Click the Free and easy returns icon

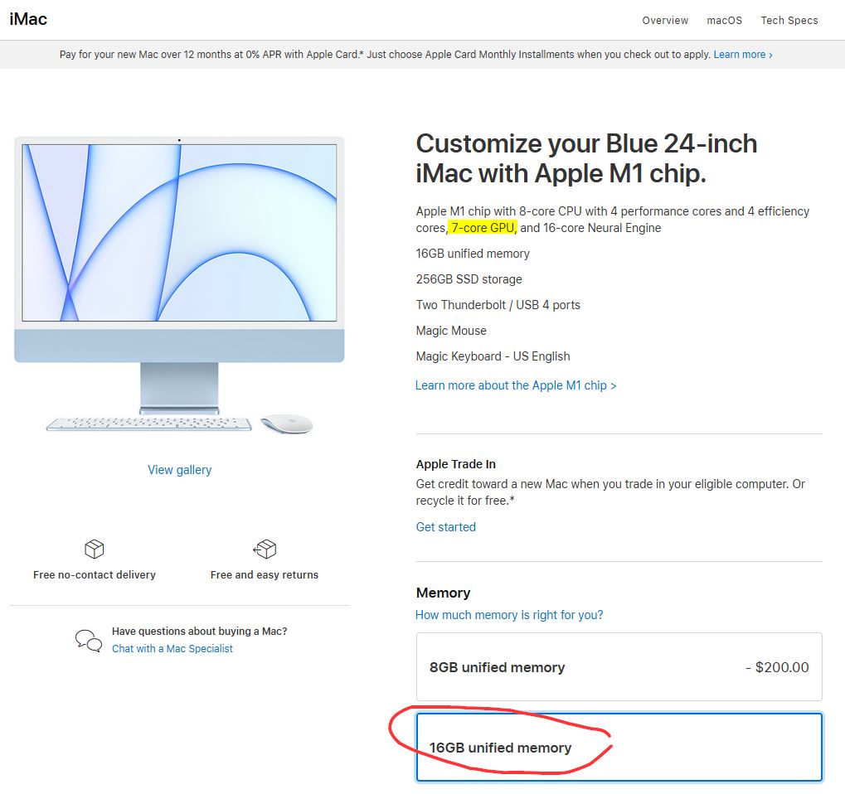[264, 549]
